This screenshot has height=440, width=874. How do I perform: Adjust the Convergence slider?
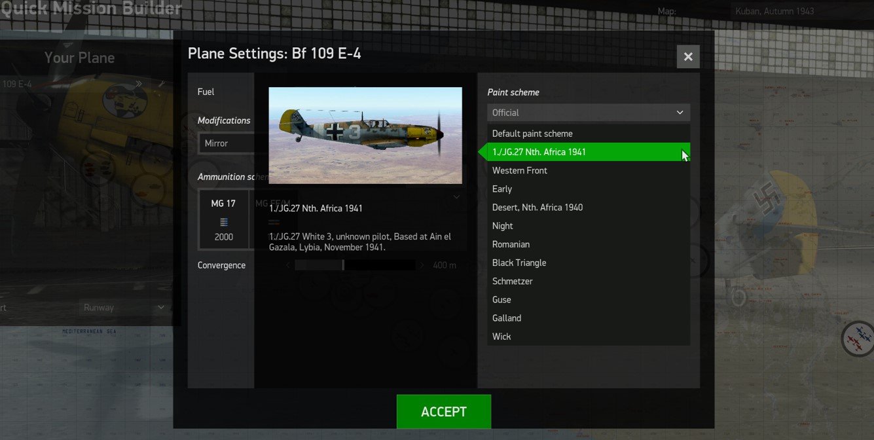[355, 265]
